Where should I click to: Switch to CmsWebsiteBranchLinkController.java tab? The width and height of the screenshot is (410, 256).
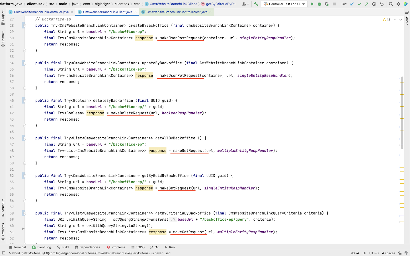pos(41,12)
